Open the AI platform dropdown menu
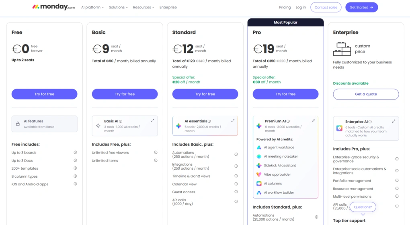 pyautogui.click(x=92, y=7)
